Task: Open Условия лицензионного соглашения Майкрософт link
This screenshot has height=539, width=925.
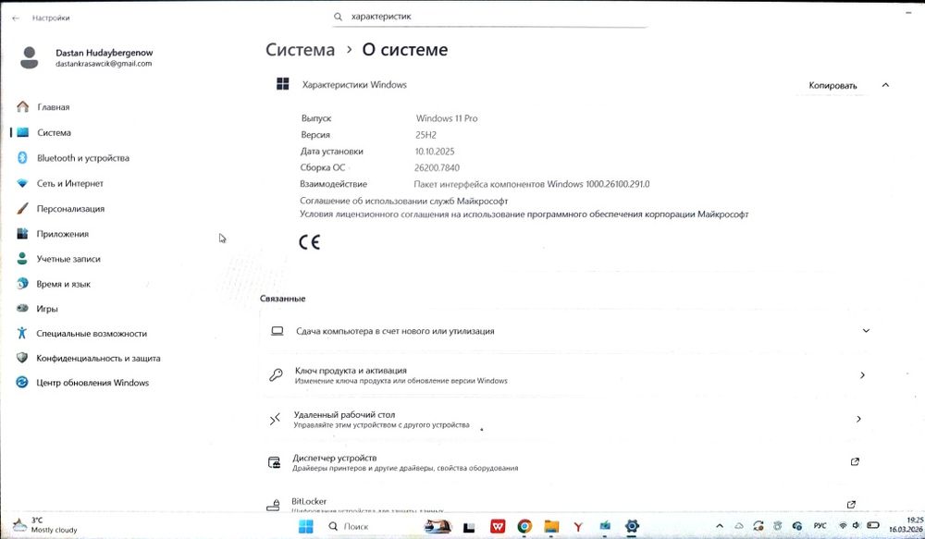Action: pos(524,214)
